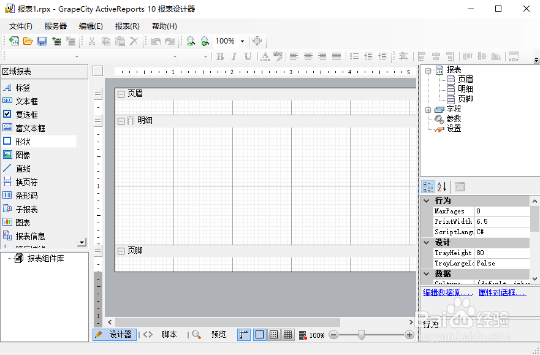Screen dimensions: 540x355
Task: Select the 换页符 (page break) tool
Action: pos(29,181)
